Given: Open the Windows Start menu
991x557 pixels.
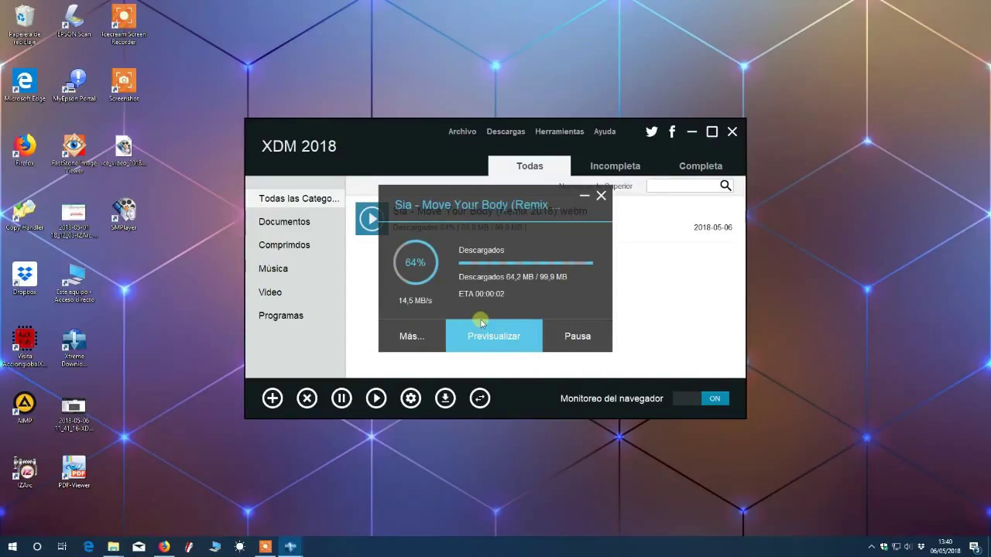Looking at the screenshot, I should 12,547.
